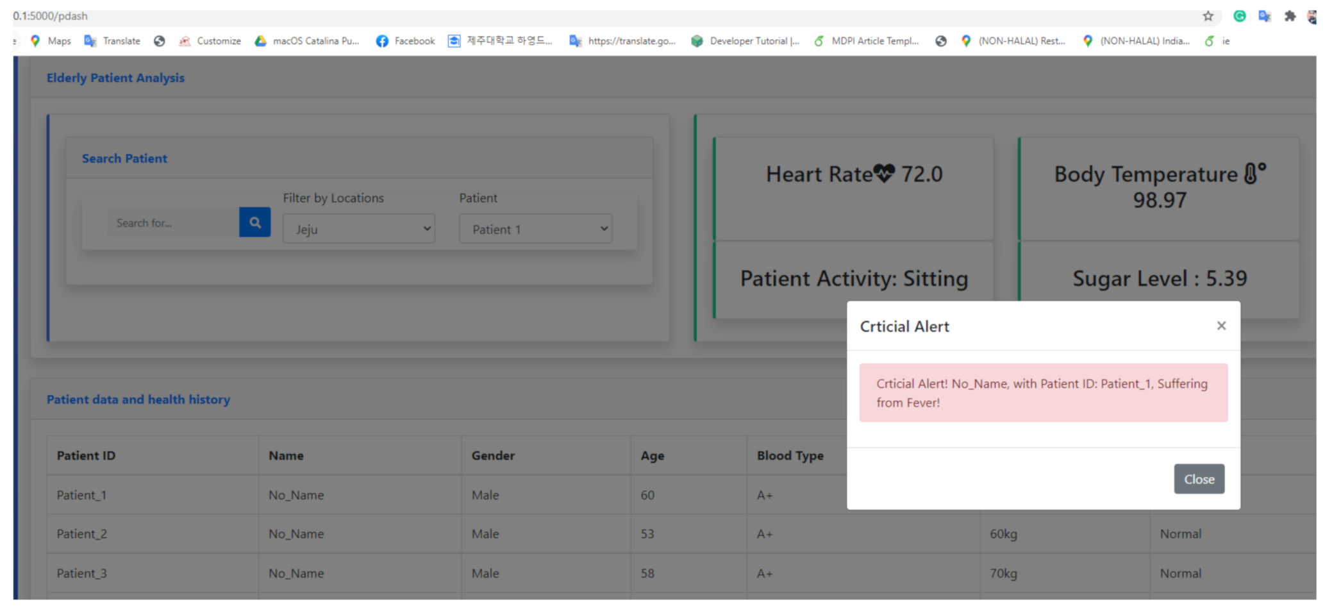Screen dimensions: 1332x613
Task: Expand the Patient 1 dropdown
Action: click(535, 229)
